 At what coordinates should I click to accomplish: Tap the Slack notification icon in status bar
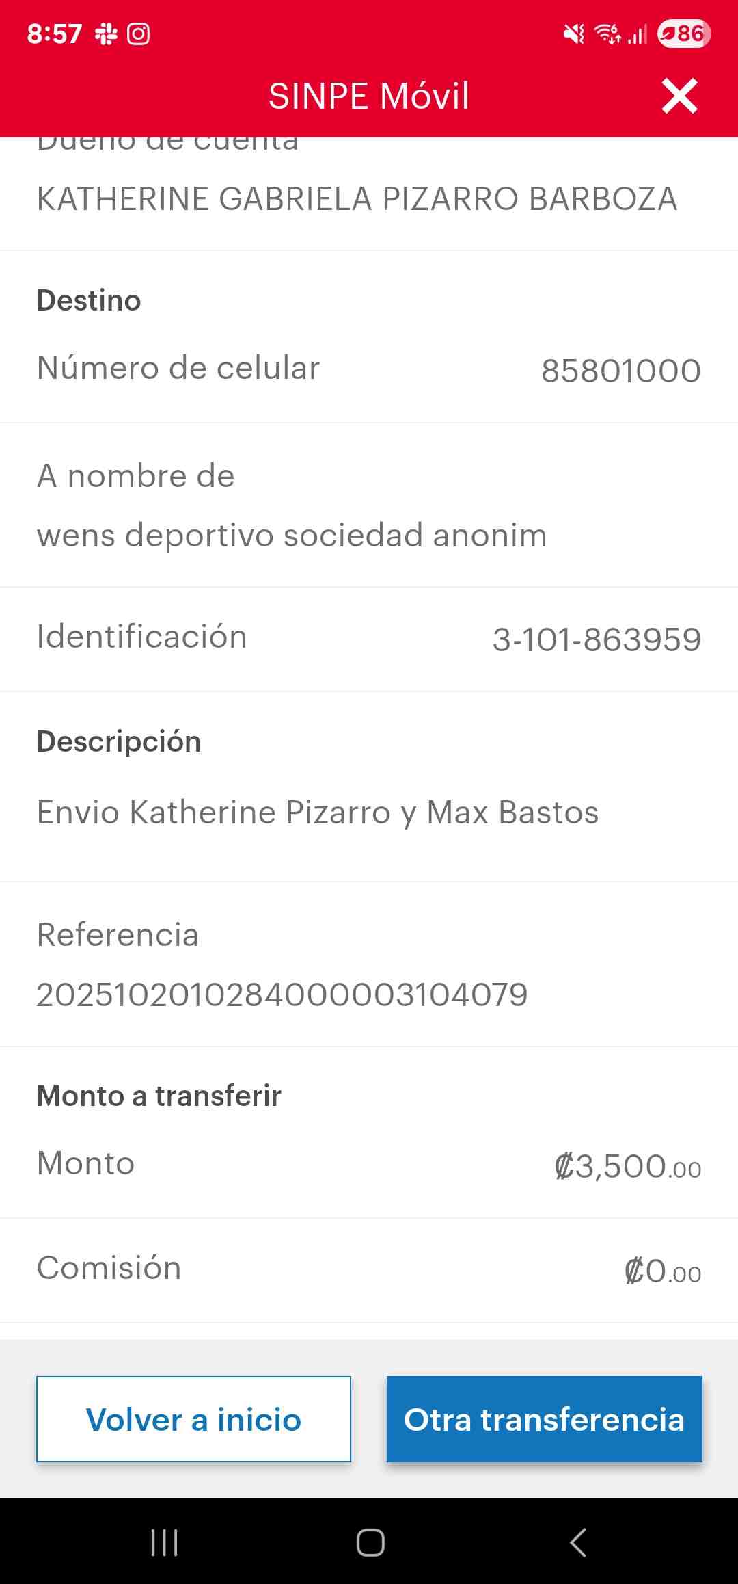coord(106,34)
